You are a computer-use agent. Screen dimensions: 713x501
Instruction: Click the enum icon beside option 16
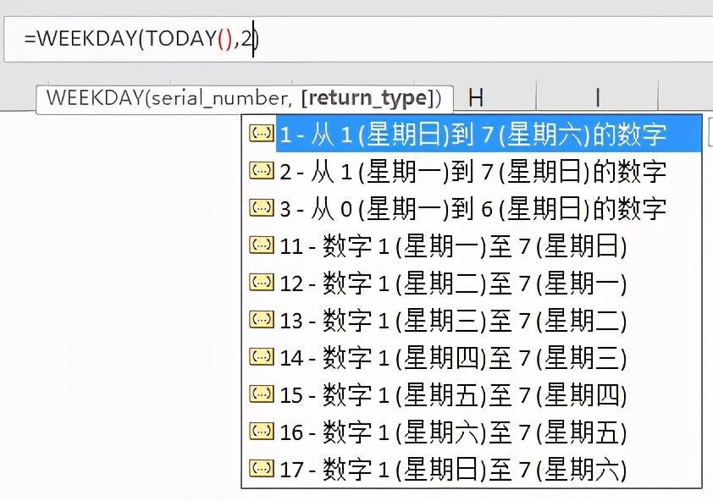(x=262, y=432)
